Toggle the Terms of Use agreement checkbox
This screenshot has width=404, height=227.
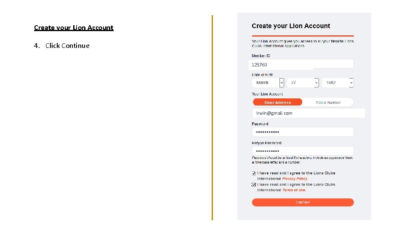coord(254,185)
